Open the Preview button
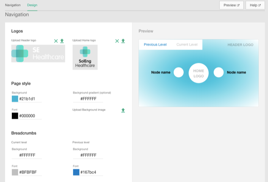The height and width of the screenshot is (182, 268). click(232, 5)
